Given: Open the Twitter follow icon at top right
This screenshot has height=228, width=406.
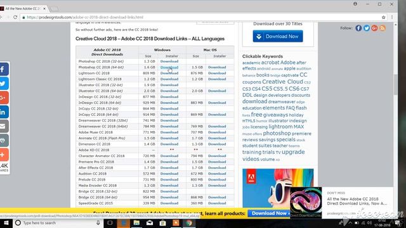Looking at the screenshot, I should coord(367,28).
